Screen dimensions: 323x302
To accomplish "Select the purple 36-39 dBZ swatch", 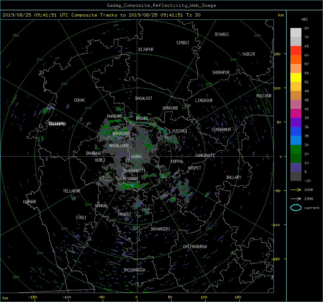I will [296, 122].
